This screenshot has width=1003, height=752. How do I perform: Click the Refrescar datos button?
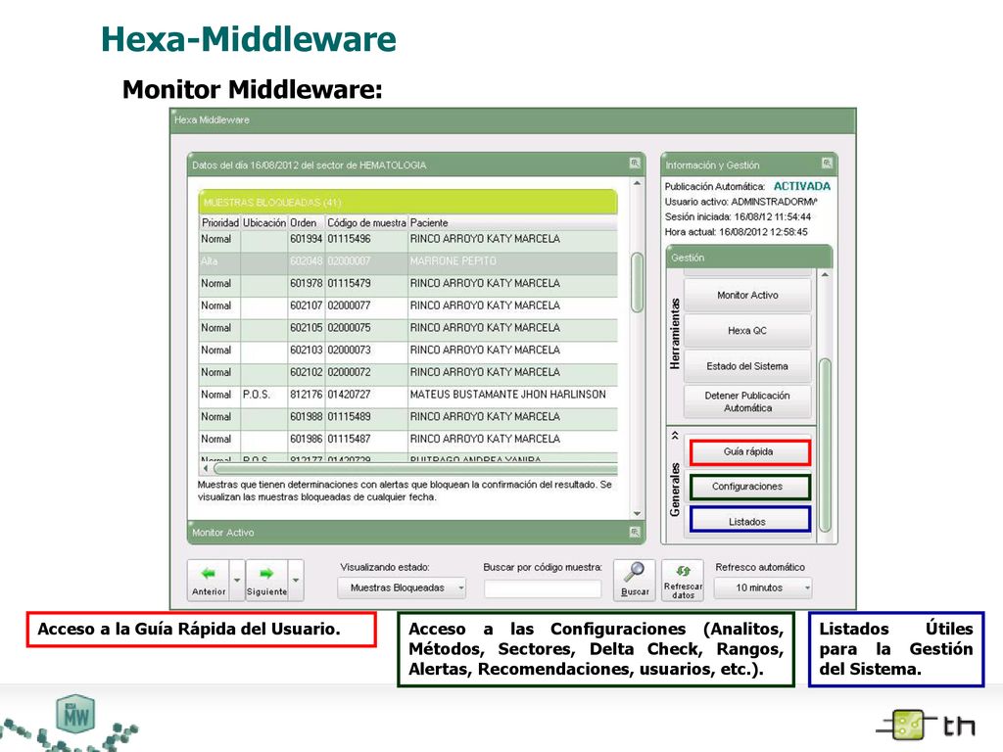click(x=683, y=580)
